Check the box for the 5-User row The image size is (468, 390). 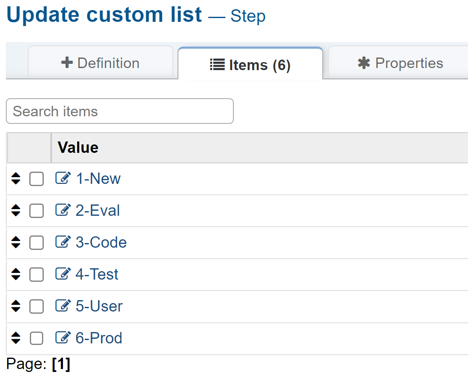(37, 307)
